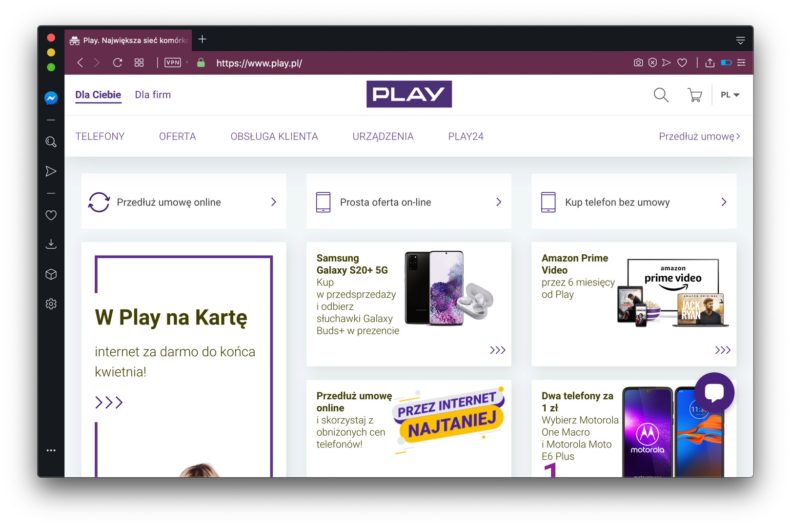Open sidebar three-dots more menu
Viewport: 791px width, 527px height.
tap(51, 450)
